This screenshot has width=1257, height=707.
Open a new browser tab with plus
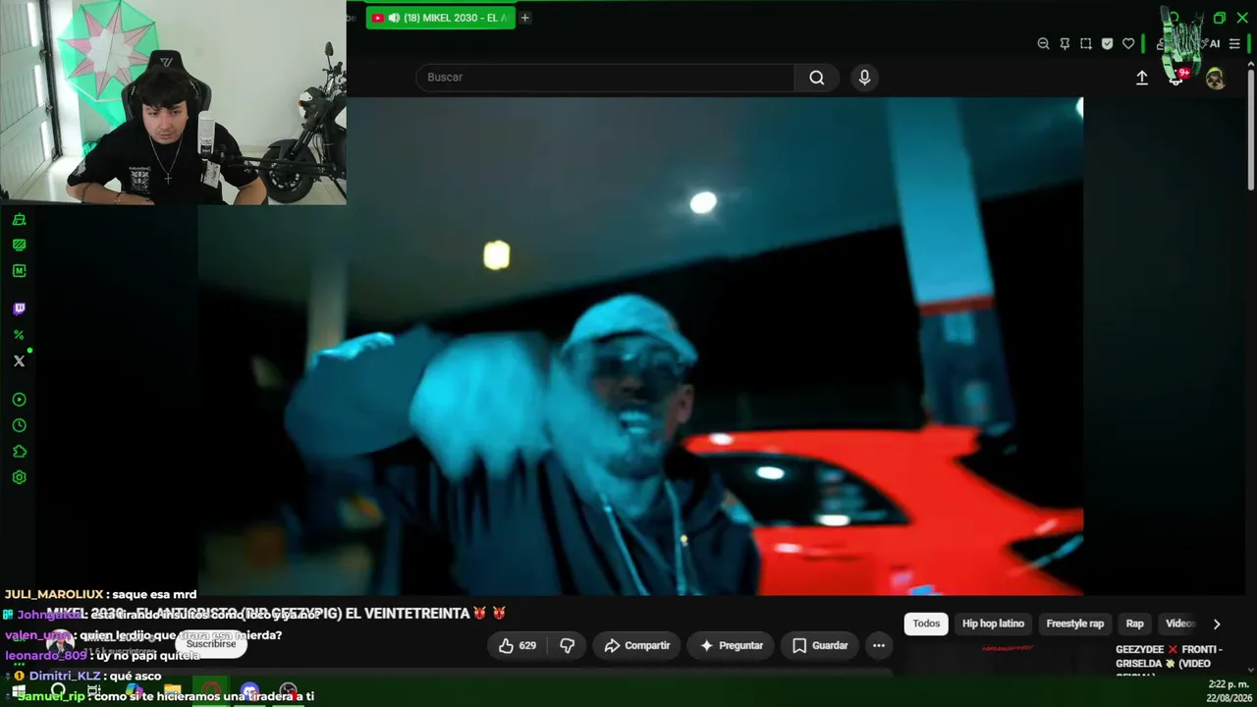tap(524, 18)
